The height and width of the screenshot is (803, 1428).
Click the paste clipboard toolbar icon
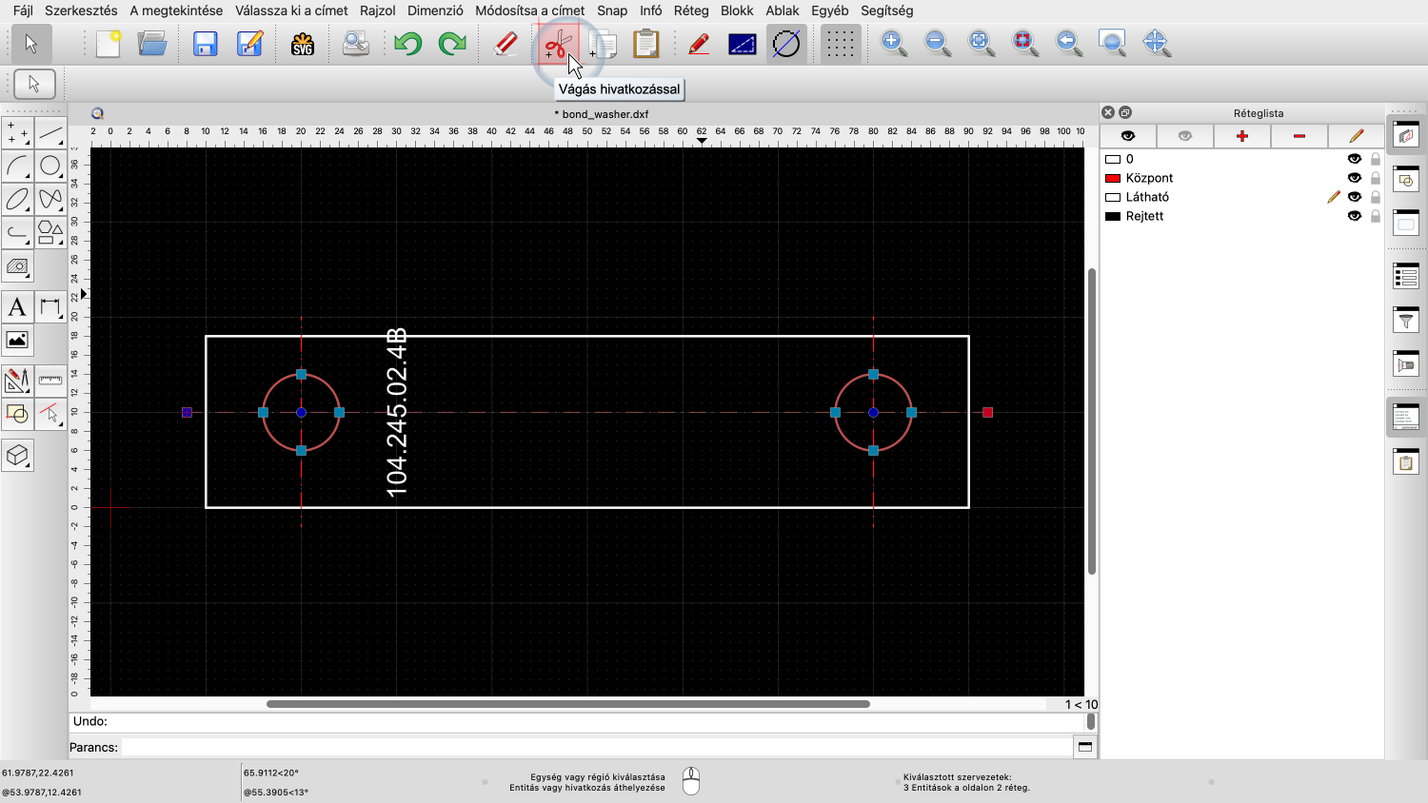[x=645, y=44]
